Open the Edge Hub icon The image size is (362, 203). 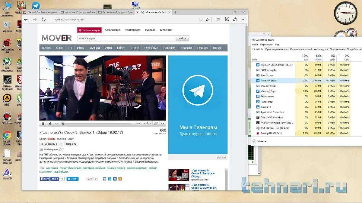[x=219, y=19]
